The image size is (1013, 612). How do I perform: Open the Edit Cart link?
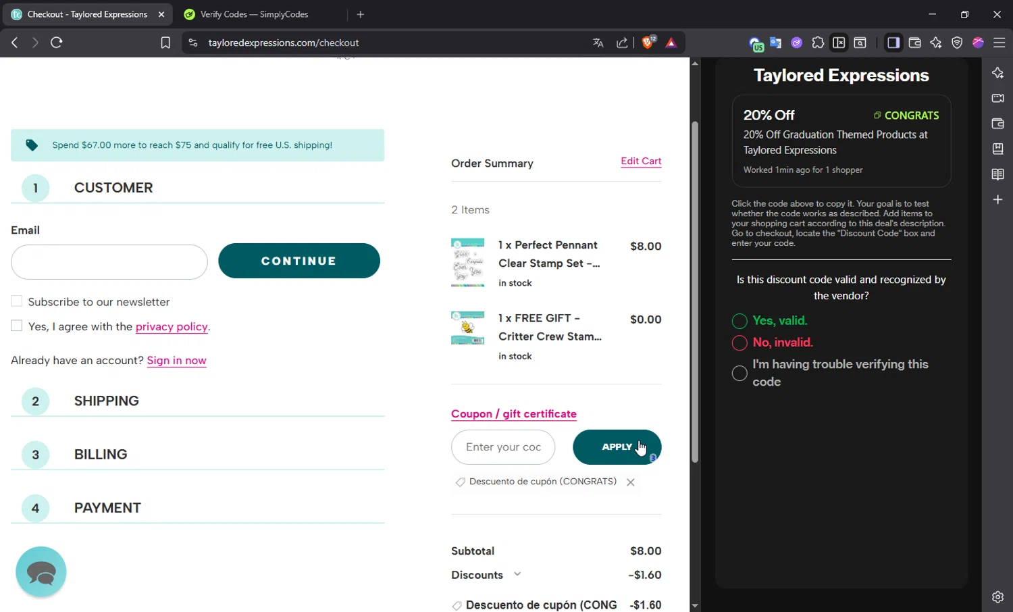[641, 161]
